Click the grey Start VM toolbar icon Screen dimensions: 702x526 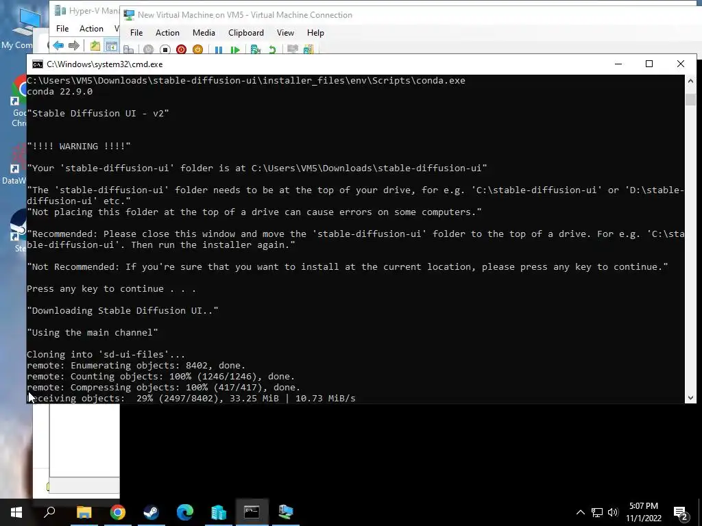click(x=148, y=49)
